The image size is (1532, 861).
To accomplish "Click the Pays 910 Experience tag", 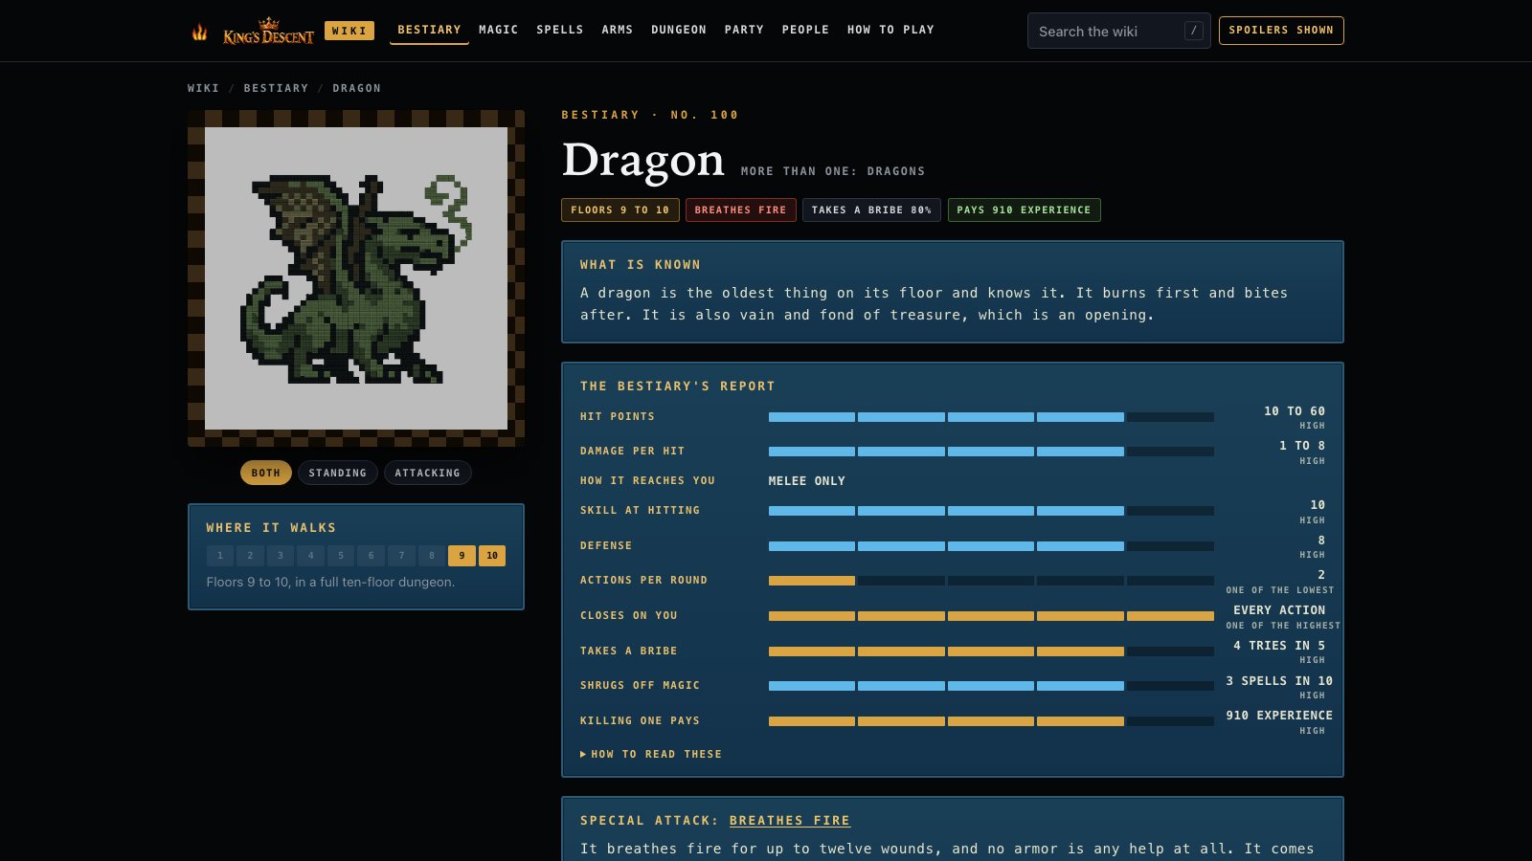I will point(1025,210).
